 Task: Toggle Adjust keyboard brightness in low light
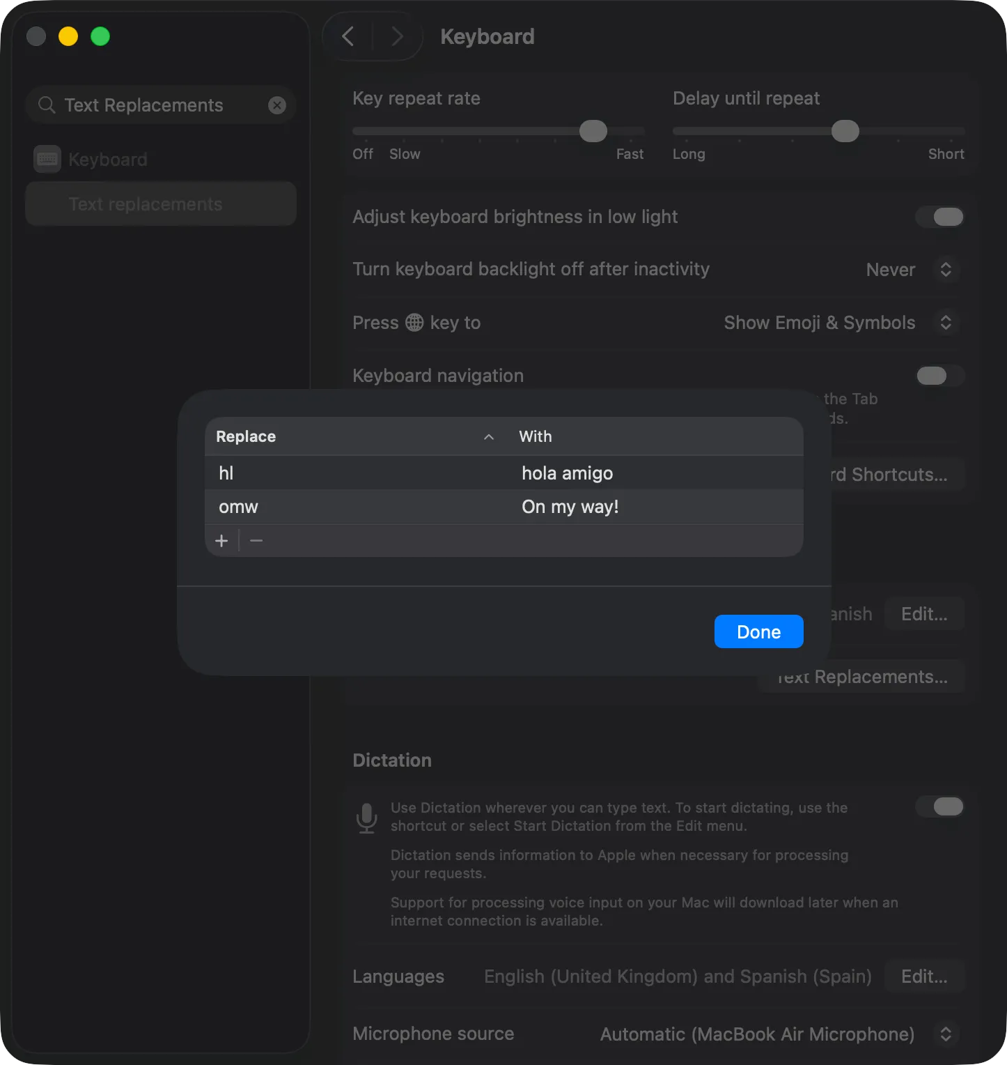(x=940, y=217)
